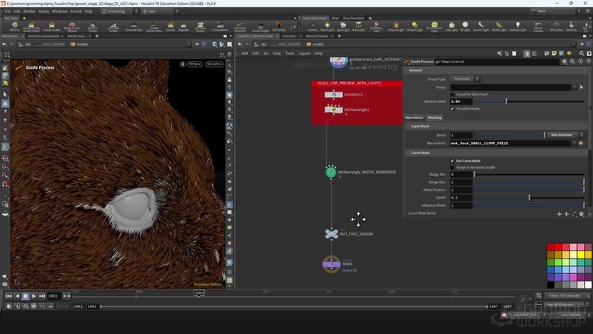This screenshot has width=593, height=334.
Task: Enable the Curve Per Skin Point checkbox
Action: tap(452, 94)
